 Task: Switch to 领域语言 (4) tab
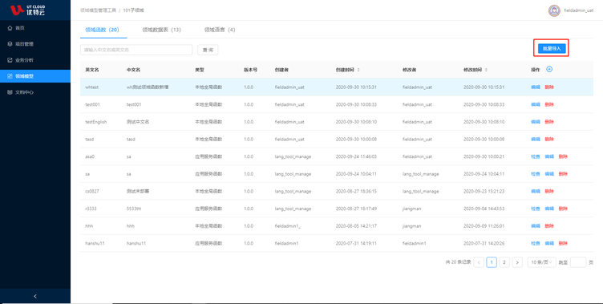220,30
